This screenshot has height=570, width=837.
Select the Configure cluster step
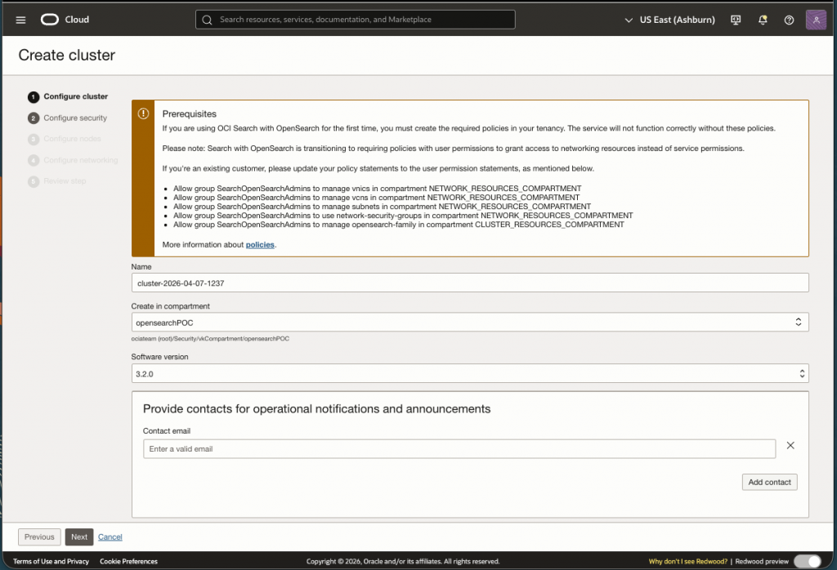75,96
